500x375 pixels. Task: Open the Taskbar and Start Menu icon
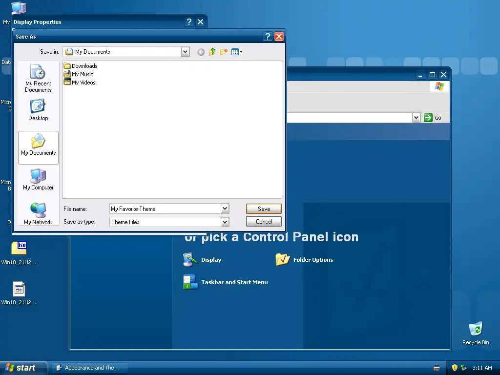[190, 282]
